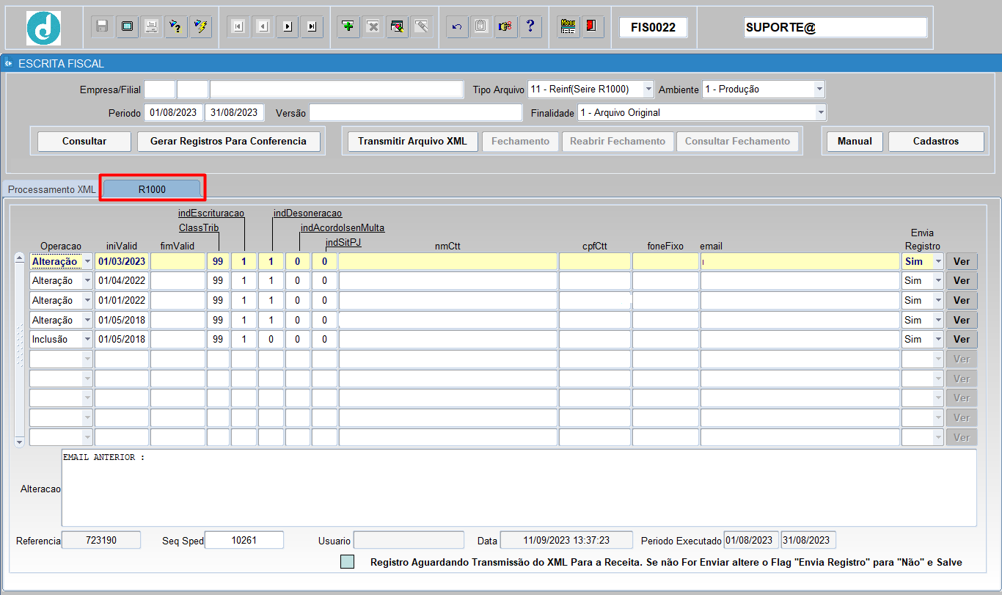Click the grid scroll up arrow
Screen dimensions: 1002x595
(x=20, y=258)
